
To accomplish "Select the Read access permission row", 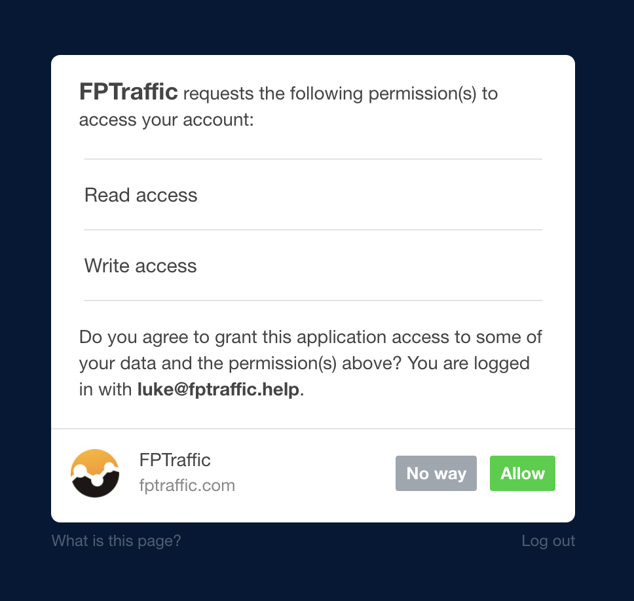I will [313, 195].
